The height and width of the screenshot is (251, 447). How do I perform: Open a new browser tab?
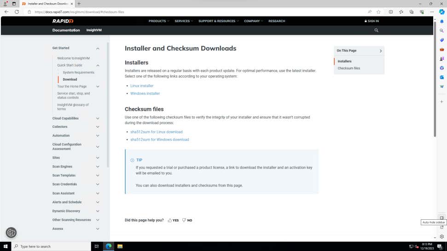tap(79, 4)
